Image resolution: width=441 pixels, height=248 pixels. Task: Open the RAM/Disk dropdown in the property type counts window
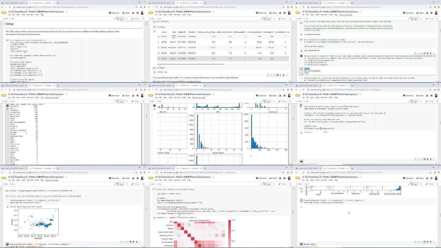point(127,101)
